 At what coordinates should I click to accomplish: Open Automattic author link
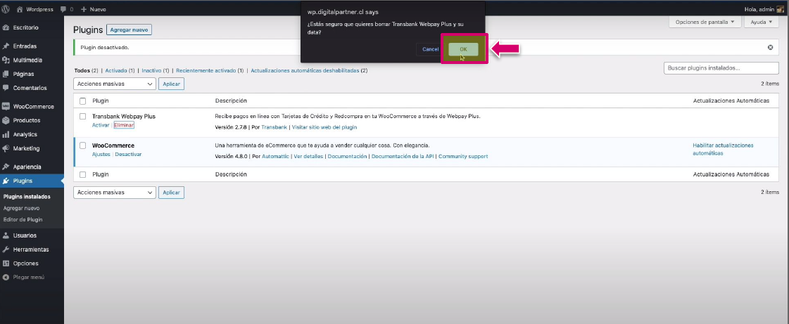coord(276,156)
